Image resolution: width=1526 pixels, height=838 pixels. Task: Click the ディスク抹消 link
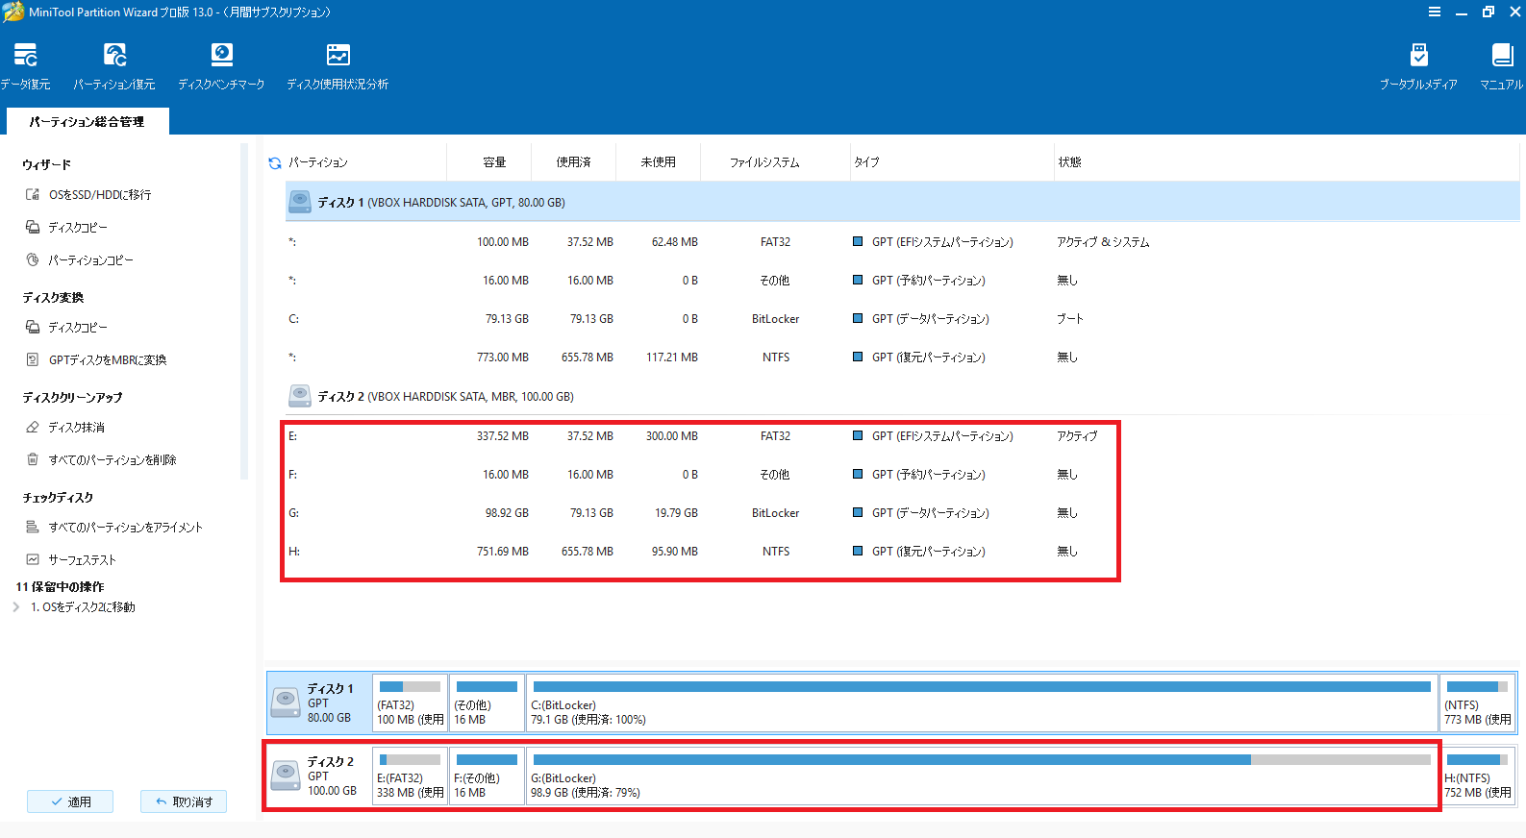point(77,427)
